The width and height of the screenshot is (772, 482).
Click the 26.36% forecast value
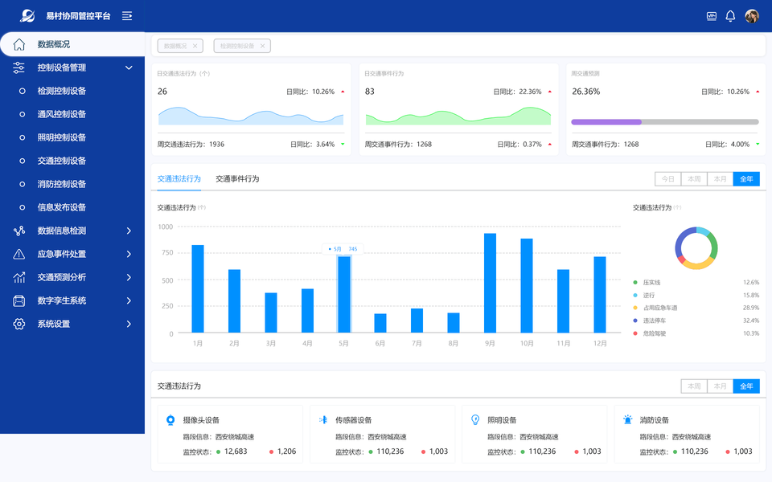pos(586,92)
